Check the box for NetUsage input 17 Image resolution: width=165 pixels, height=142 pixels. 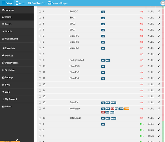pos(40,109)
